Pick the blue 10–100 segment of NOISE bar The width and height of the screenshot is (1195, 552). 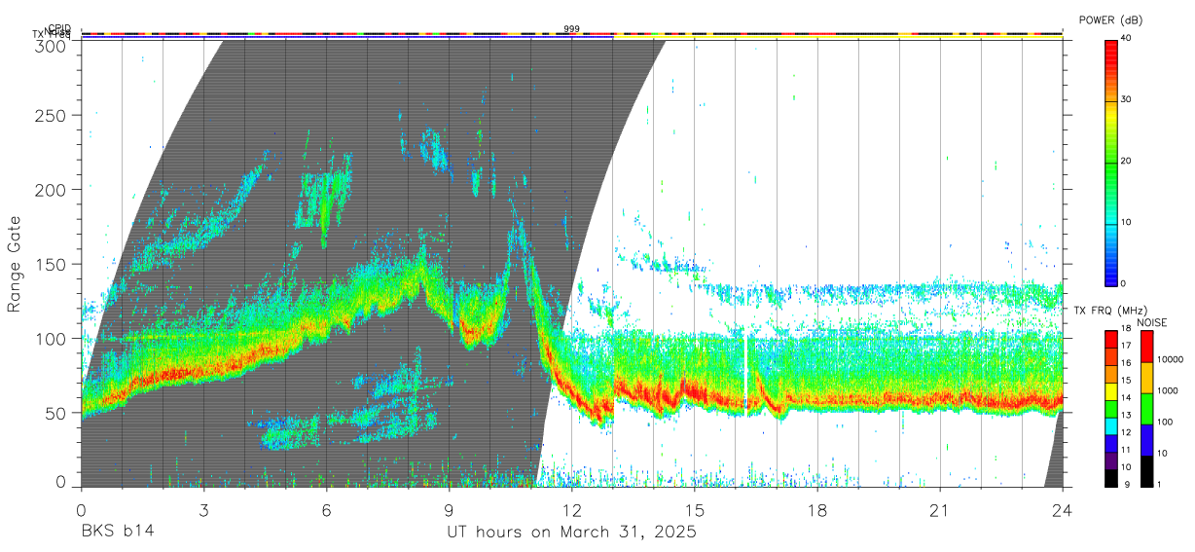[1146, 440]
